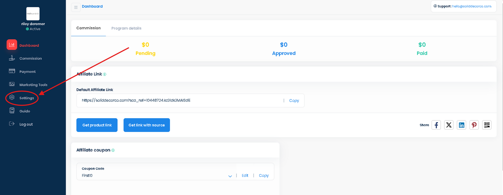Open the QR code share option
The width and height of the screenshot is (503, 195).
tap(487, 125)
